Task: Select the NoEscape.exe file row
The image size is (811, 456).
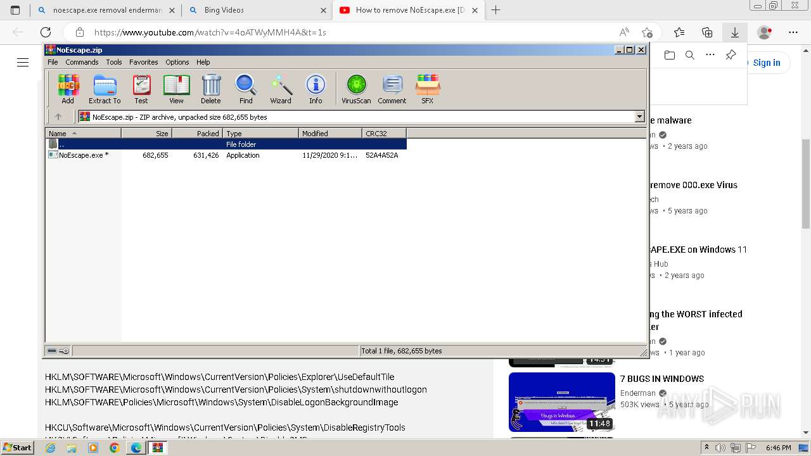Action: click(226, 155)
